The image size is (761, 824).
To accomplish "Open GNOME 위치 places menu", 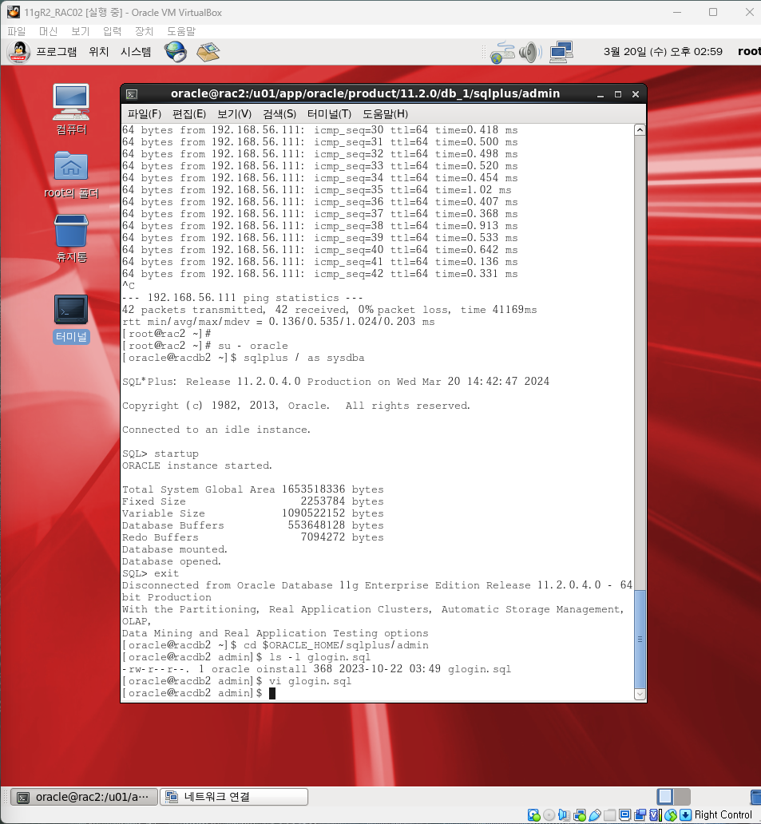I will (x=99, y=52).
